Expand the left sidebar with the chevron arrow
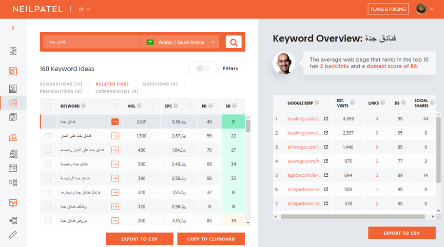This screenshot has height=247, width=444. coord(13,27)
